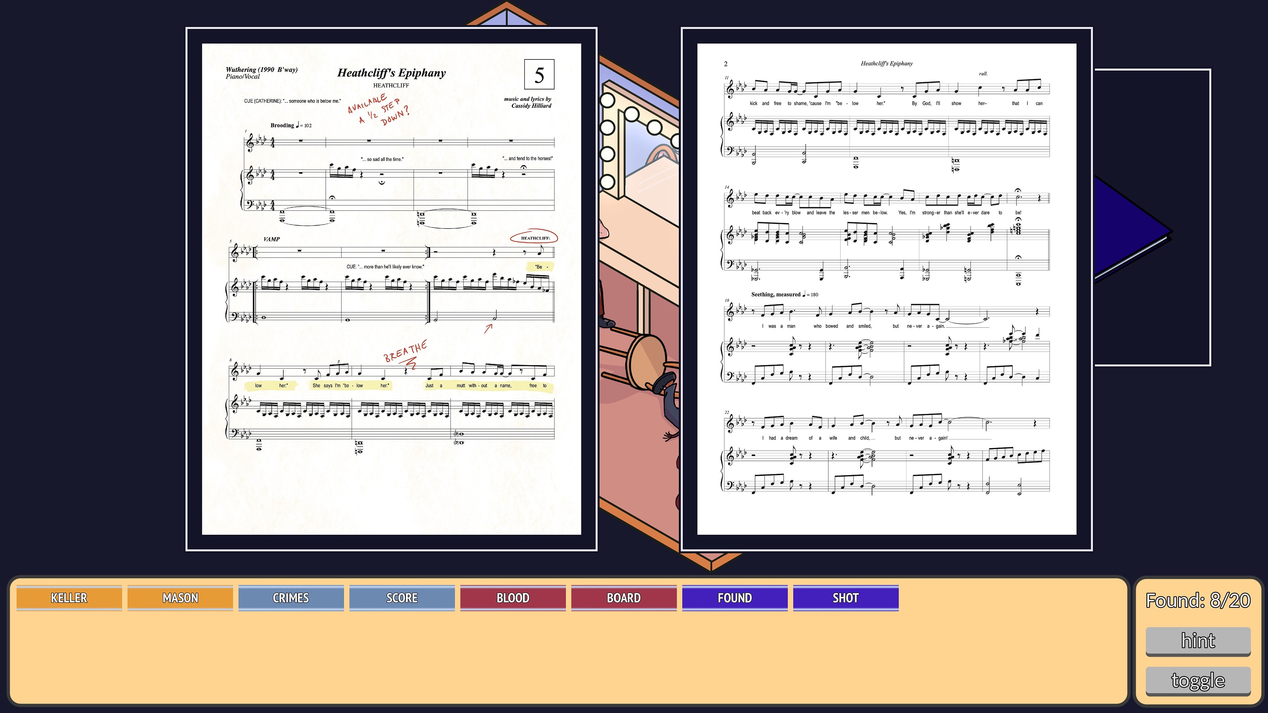Select the purple FOUND word tile
This screenshot has height=713, width=1268.
point(734,597)
